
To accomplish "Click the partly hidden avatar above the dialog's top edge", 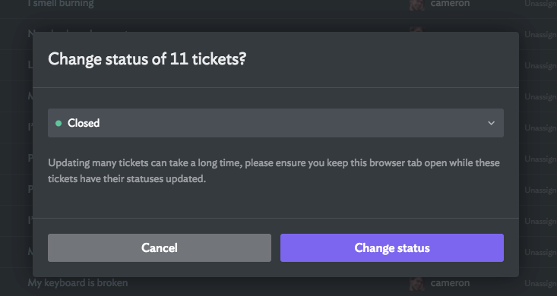I will pyautogui.click(x=416, y=30).
